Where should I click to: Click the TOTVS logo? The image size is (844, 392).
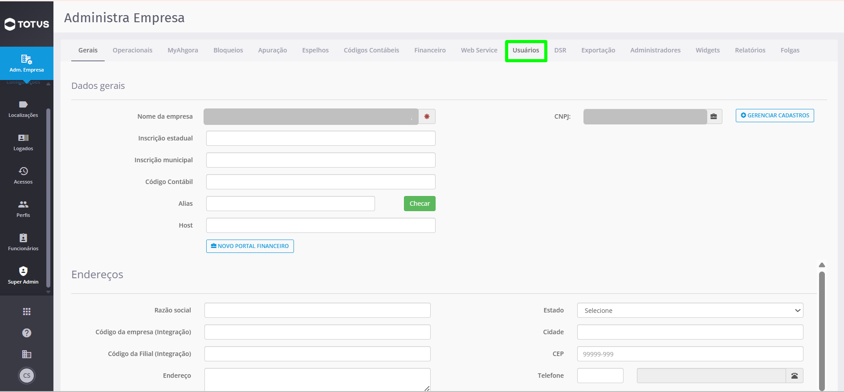click(x=27, y=24)
